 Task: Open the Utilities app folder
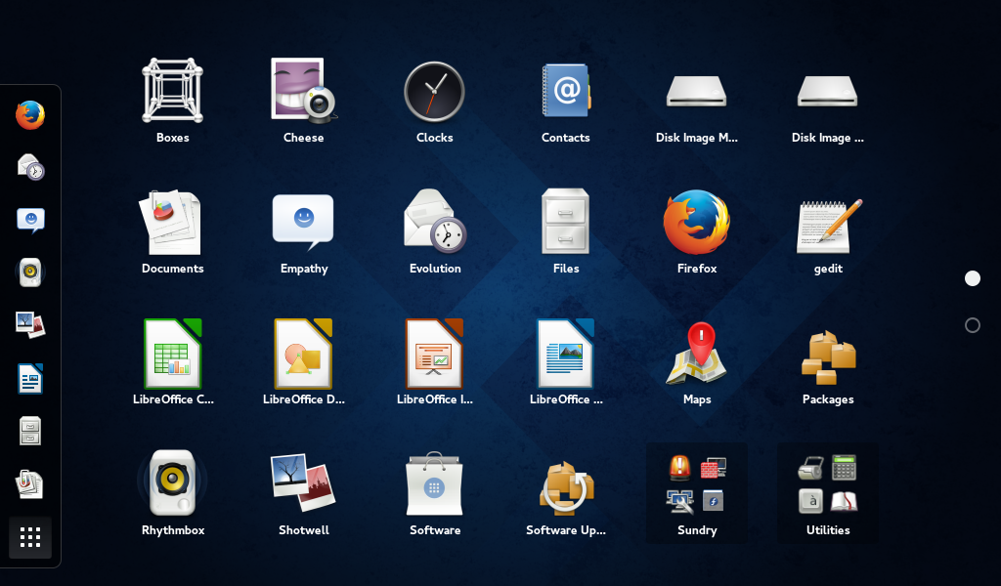827,483
